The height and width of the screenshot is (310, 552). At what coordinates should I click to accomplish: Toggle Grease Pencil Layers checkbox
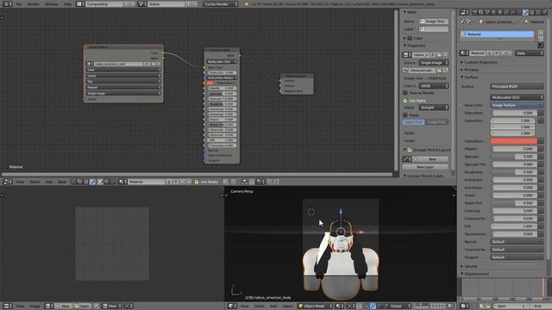410,150
